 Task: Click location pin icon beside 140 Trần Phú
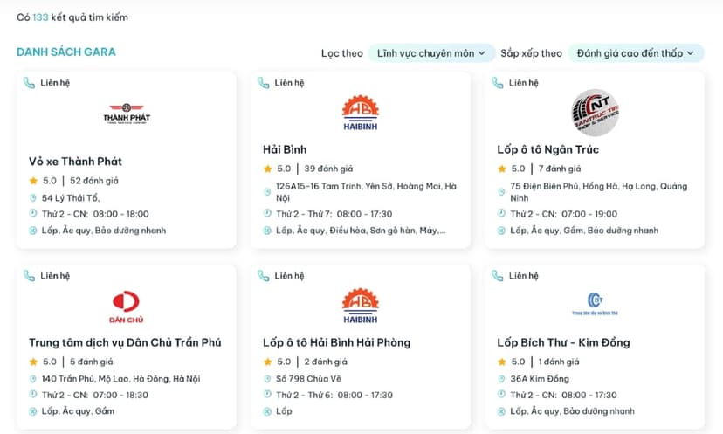coord(32,379)
